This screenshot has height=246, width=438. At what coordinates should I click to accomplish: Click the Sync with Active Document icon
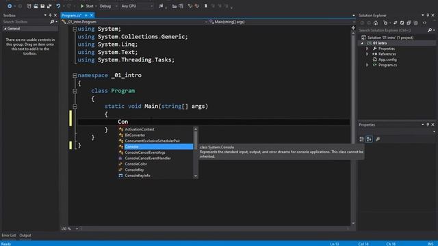pyautogui.click(x=396, y=23)
